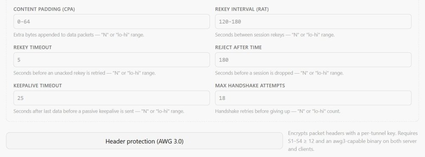Select the Rekey Timeout input box
Screen dimensions: 425x157
click(x=111, y=60)
